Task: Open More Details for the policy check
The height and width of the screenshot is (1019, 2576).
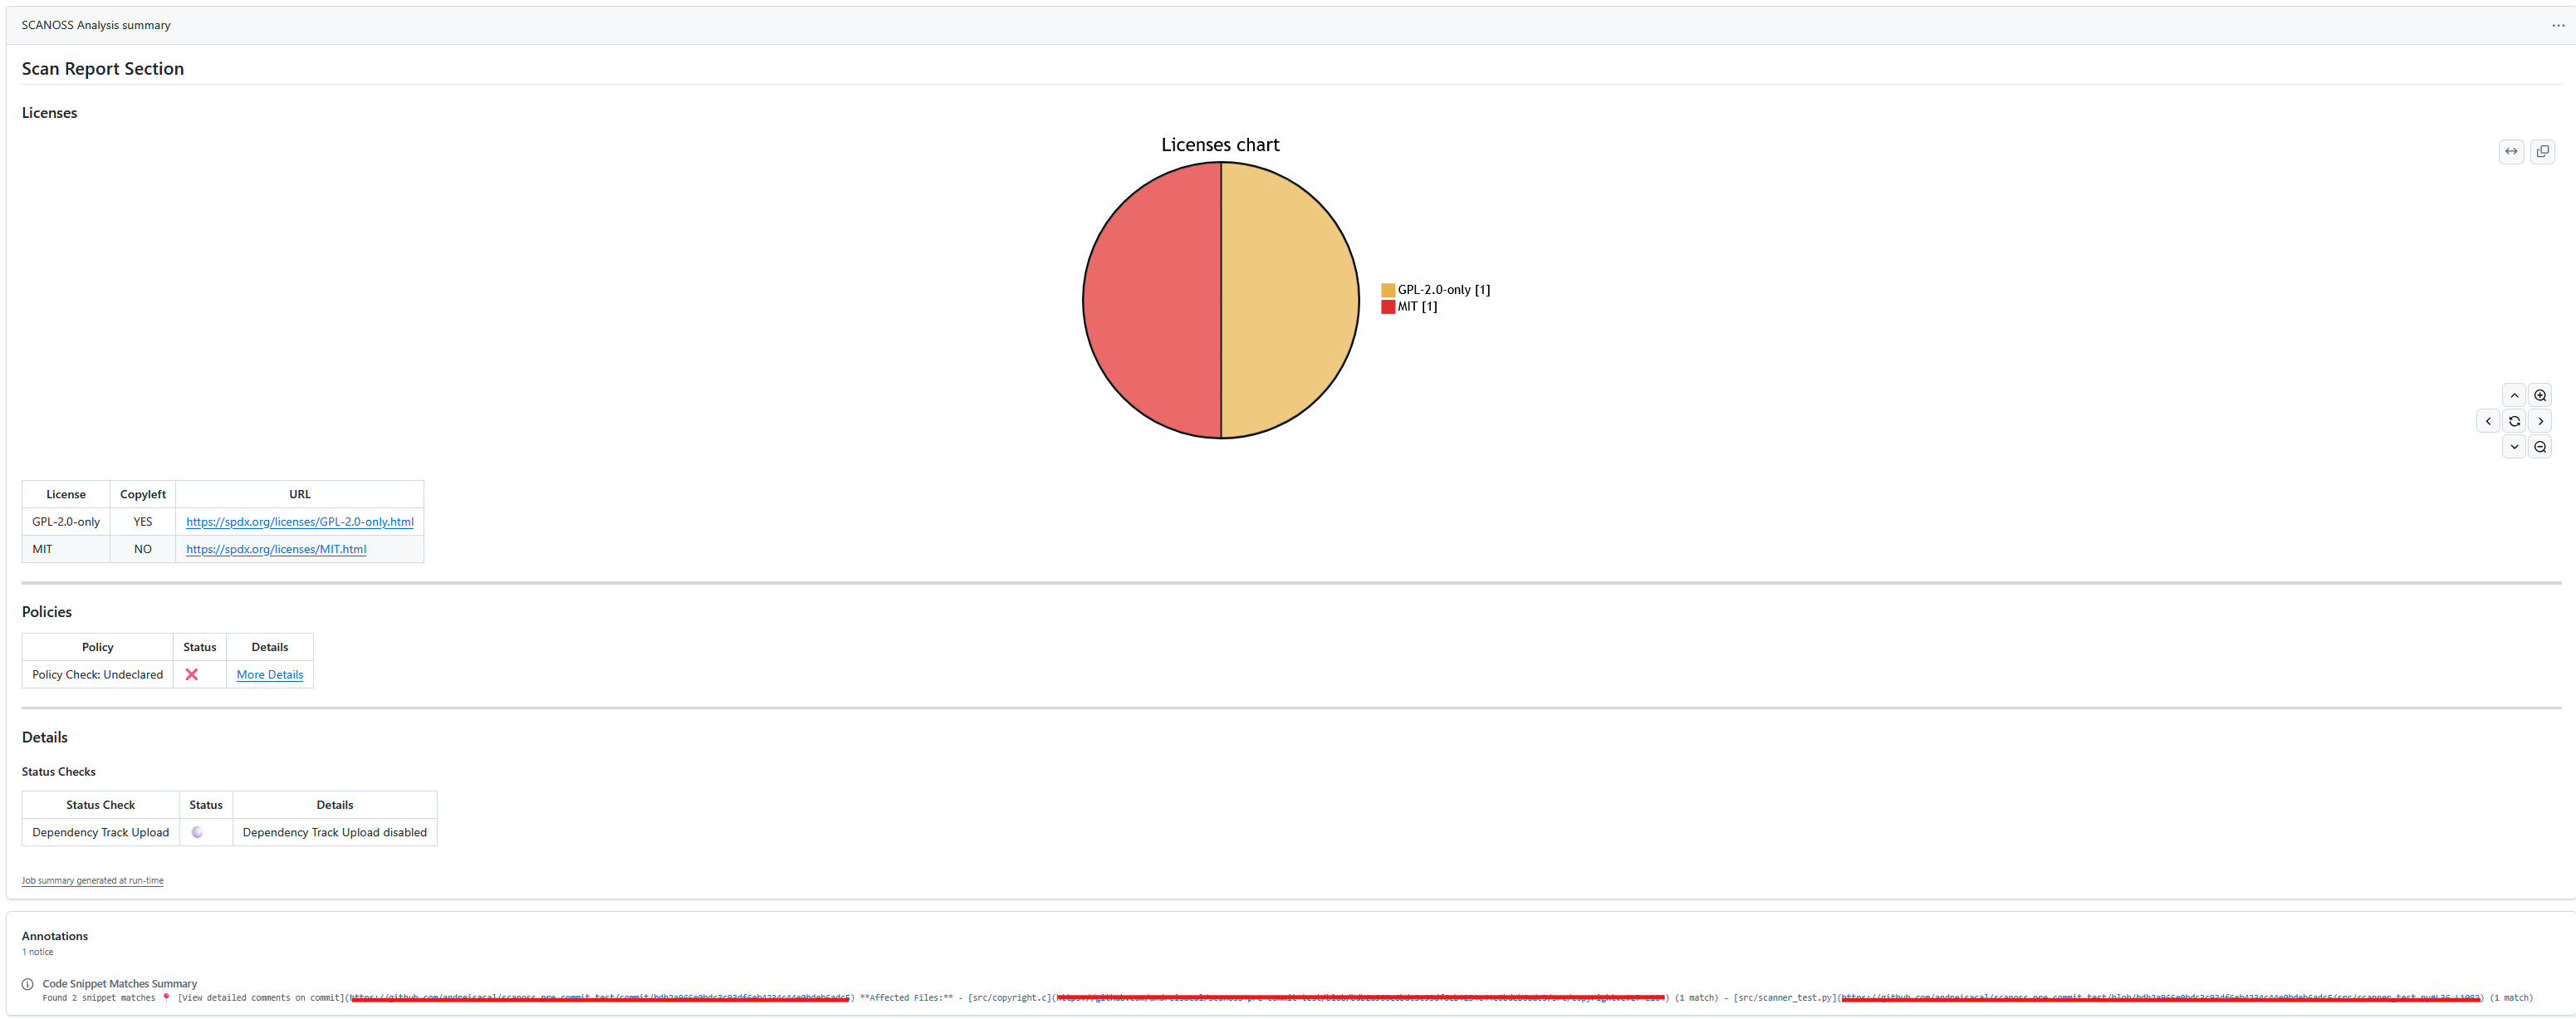Action: 269,674
